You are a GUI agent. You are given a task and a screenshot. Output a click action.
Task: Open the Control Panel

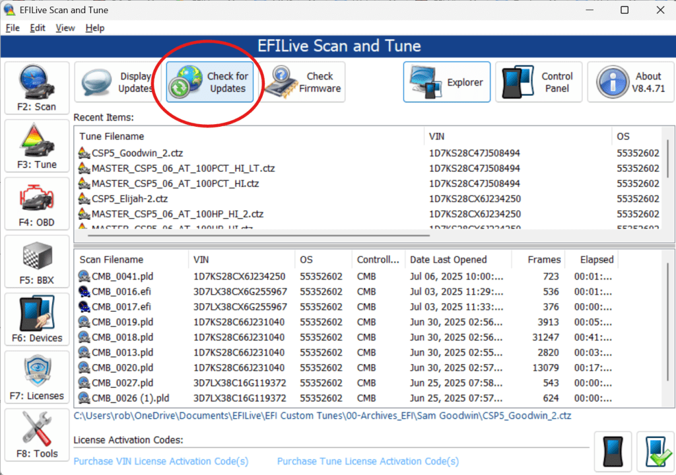(x=539, y=83)
